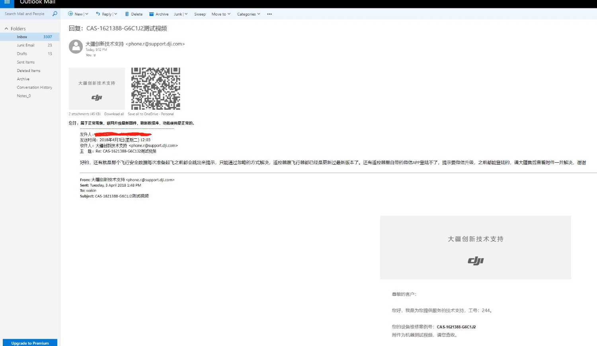The image size is (597, 346).
Task: Open the Junk dropdown arrow
Action: (186, 14)
